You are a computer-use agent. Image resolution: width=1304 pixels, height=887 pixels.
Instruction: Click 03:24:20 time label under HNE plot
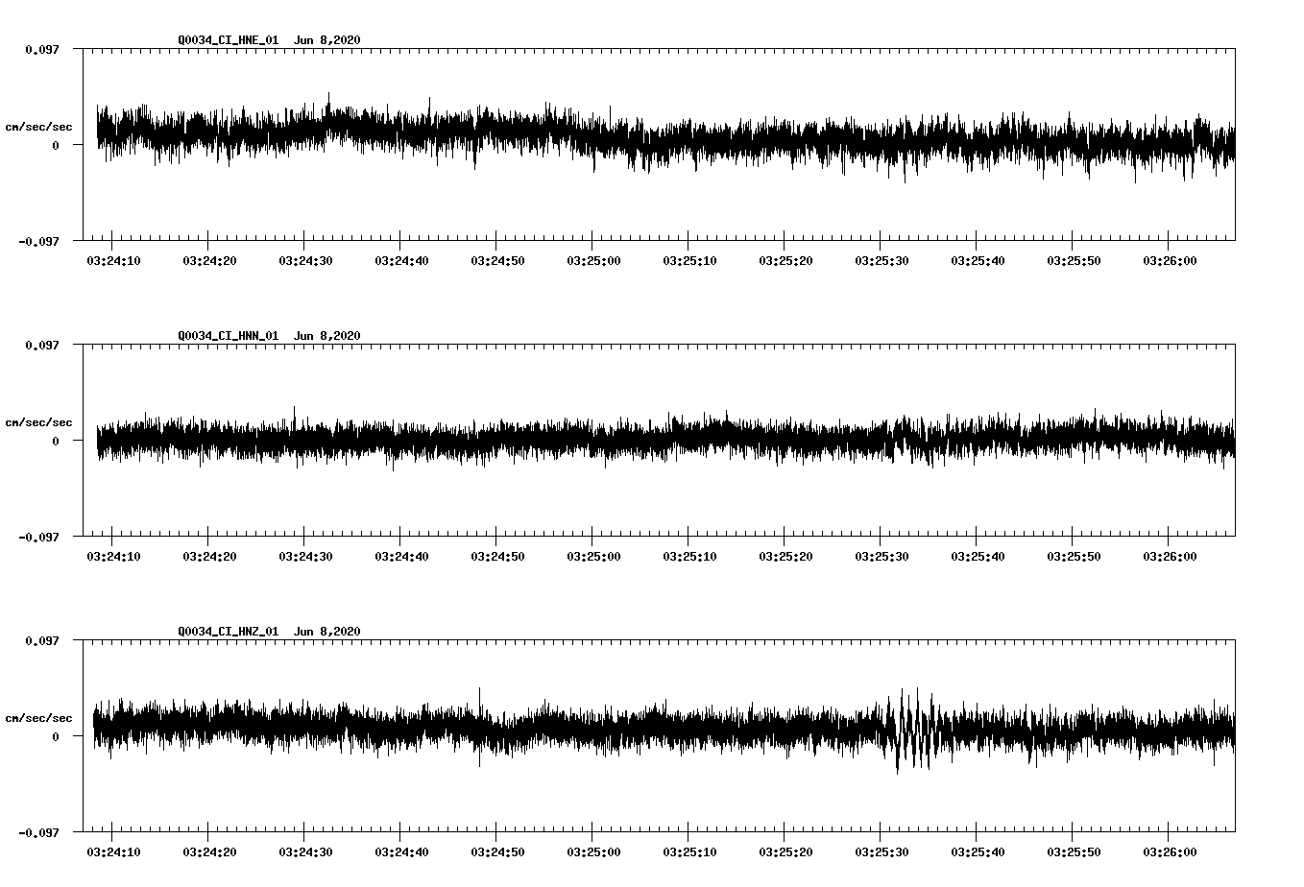(x=209, y=261)
